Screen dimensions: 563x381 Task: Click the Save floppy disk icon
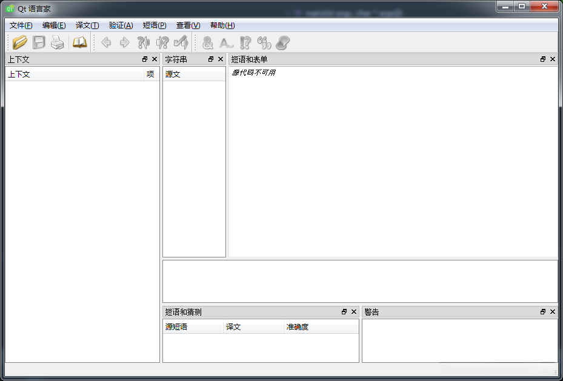click(39, 42)
